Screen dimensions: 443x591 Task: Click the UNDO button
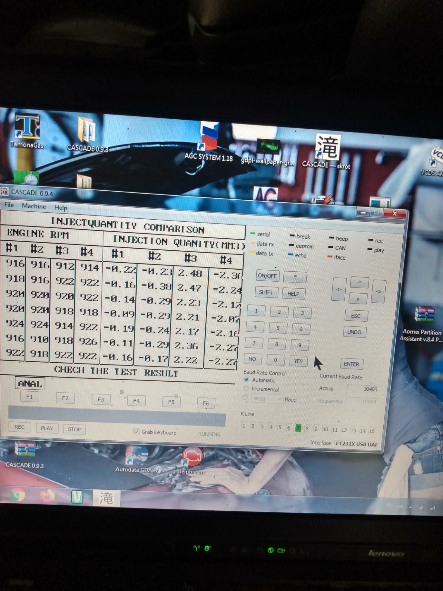354,332
